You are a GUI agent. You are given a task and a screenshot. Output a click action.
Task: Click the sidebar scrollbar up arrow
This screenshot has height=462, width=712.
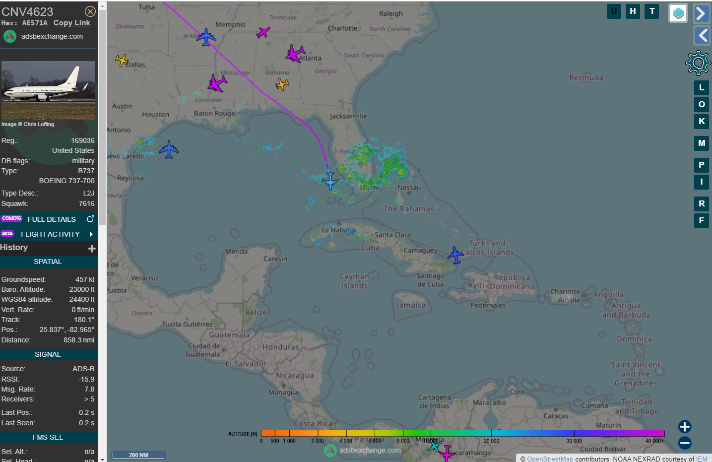pyautogui.click(x=103, y=6)
